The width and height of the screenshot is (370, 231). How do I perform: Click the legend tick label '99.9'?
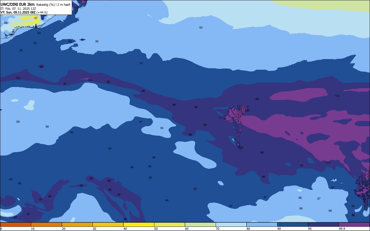coord(342,229)
